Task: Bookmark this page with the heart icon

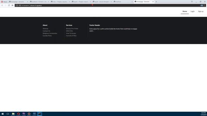Action: [x=204, y=5]
